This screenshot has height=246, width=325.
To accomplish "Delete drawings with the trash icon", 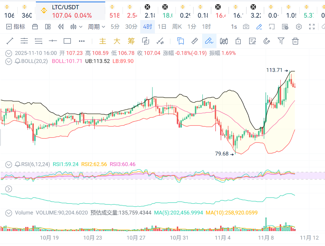I will [295, 41].
